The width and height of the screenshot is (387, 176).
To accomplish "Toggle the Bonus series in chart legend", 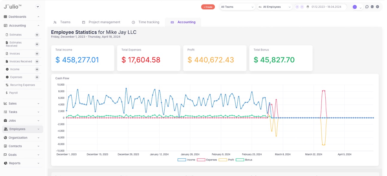I will pyautogui.click(x=244, y=160).
